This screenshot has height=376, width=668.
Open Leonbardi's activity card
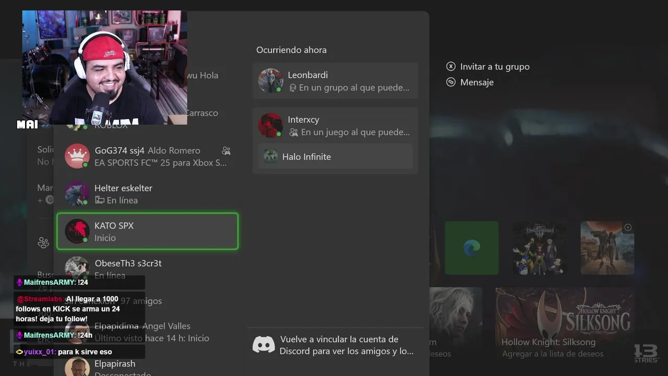click(x=335, y=81)
